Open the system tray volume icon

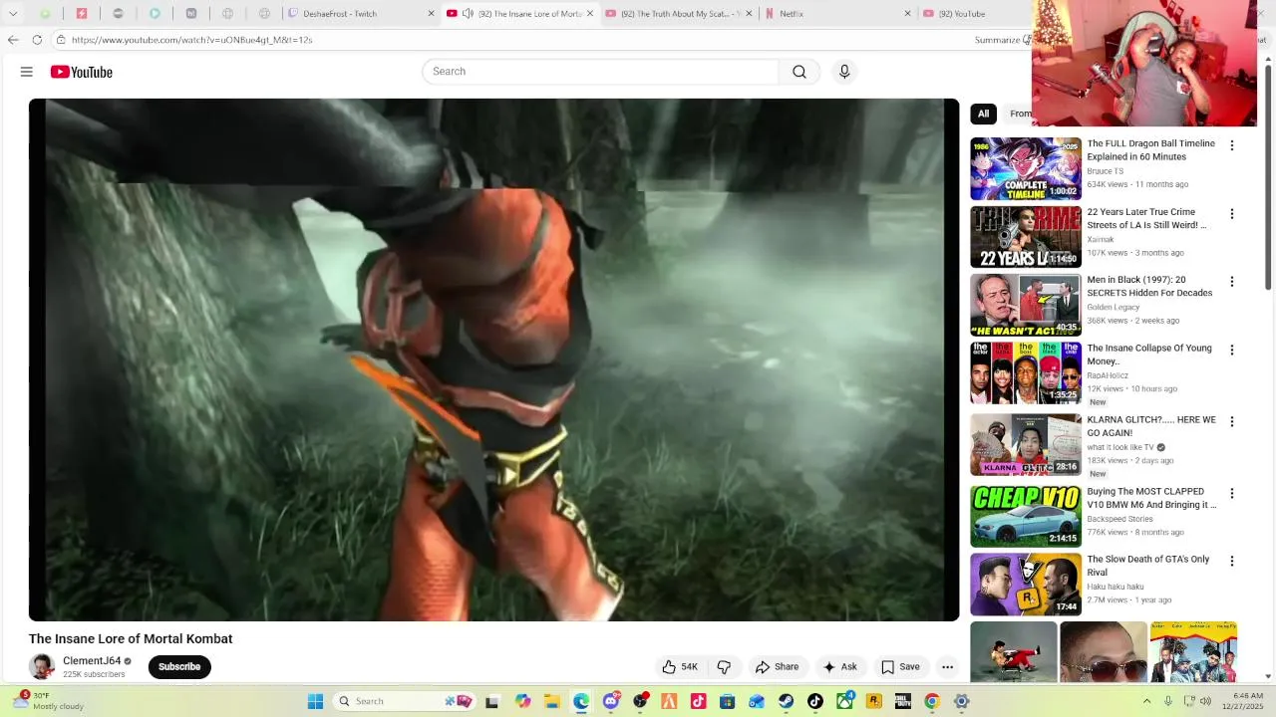[1206, 701]
